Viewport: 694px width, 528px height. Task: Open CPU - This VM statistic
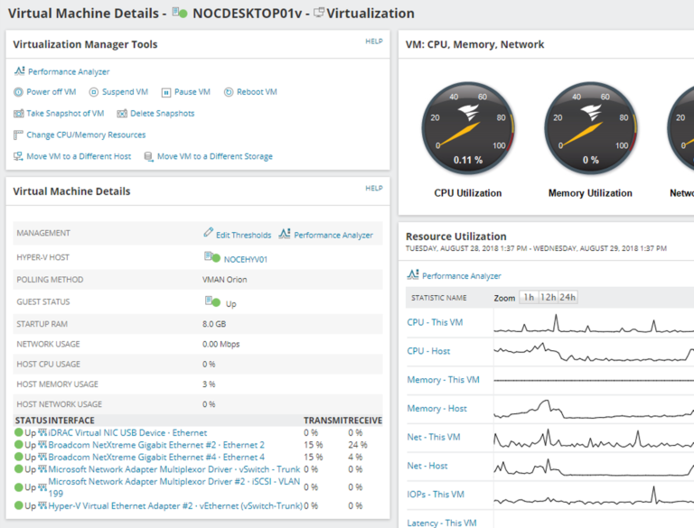pos(435,322)
